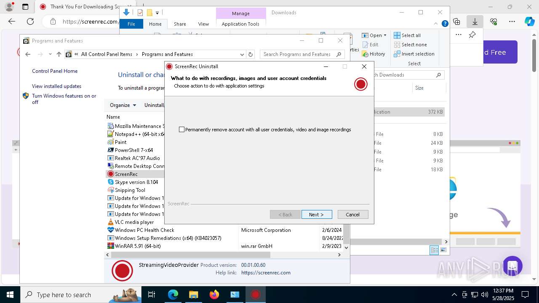The height and width of the screenshot is (303, 539).
Task: Switch to the Home ribbon tab
Action: 155,24
